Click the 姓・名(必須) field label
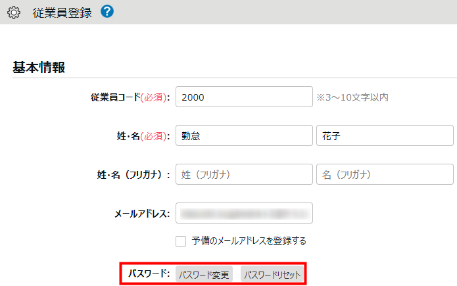The image size is (457, 286). coord(139,136)
